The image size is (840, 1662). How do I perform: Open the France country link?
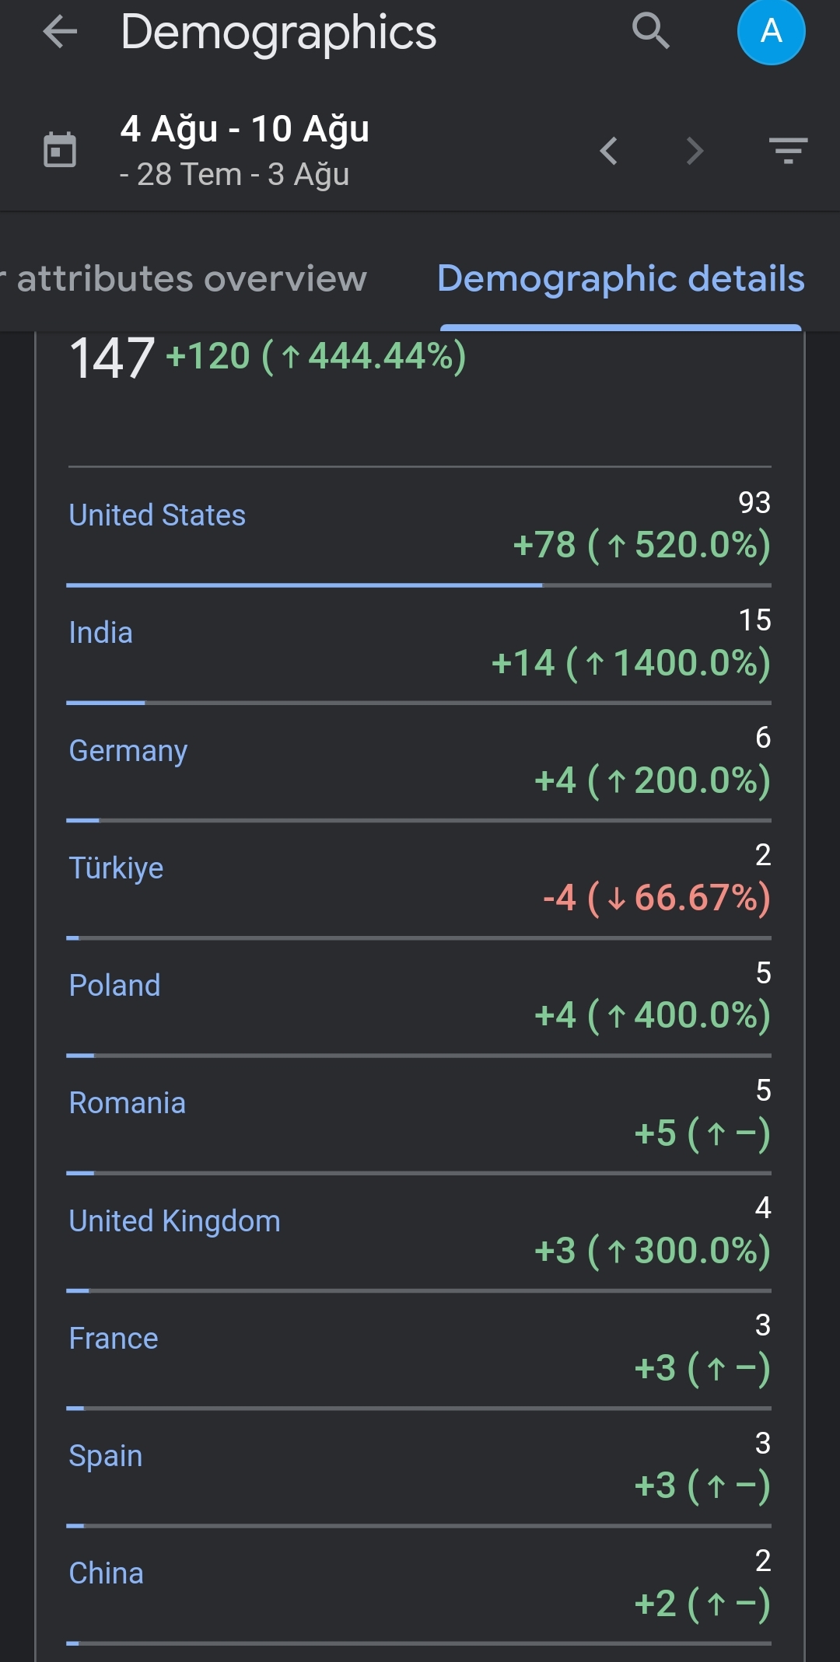(113, 1339)
